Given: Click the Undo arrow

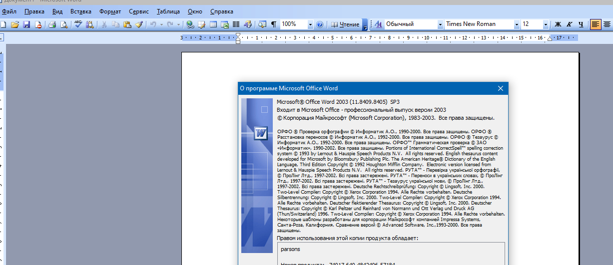Looking at the screenshot, I should pos(153,24).
